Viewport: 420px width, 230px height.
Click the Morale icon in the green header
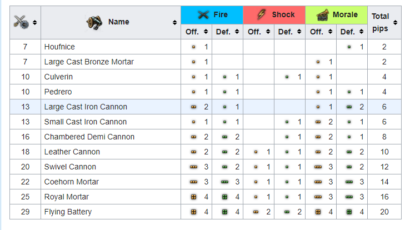(322, 15)
